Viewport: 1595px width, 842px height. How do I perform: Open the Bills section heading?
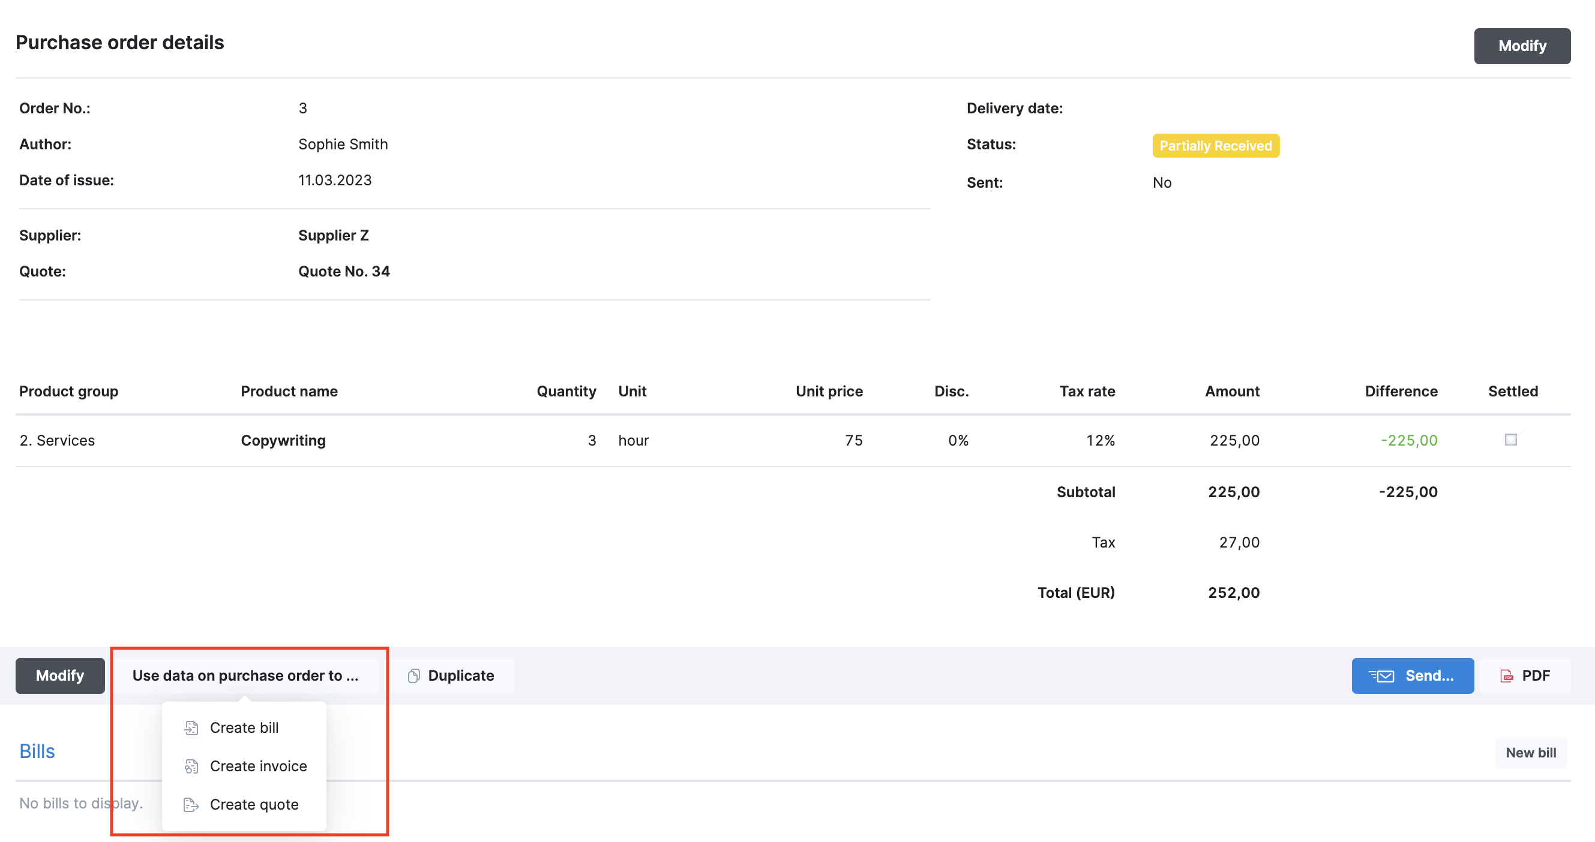click(37, 751)
